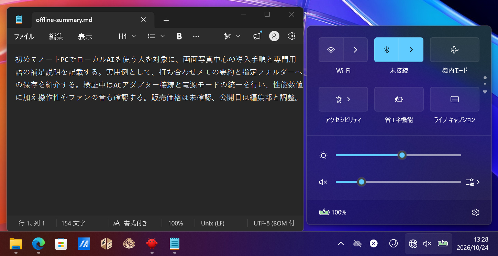The image size is (498, 256).
Task: Click the 100% zoom level in status bar
Action: (176, 223)
